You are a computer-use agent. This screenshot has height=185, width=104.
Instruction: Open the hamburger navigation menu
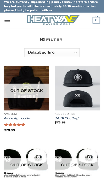pos(7,21)
